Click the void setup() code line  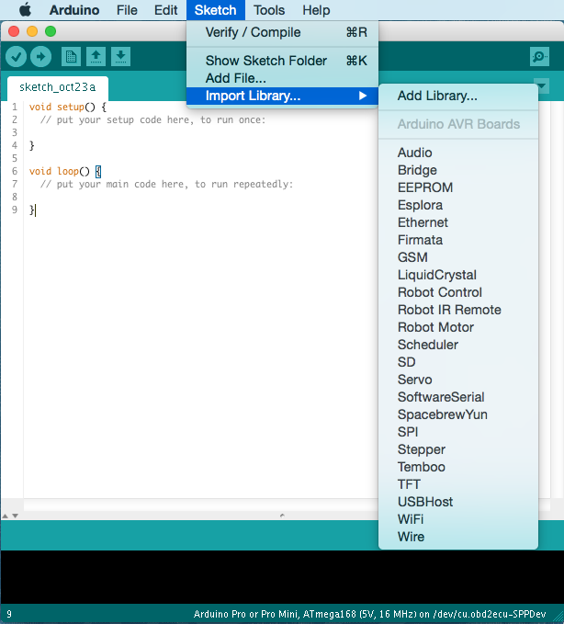click(x=68, y=107)
